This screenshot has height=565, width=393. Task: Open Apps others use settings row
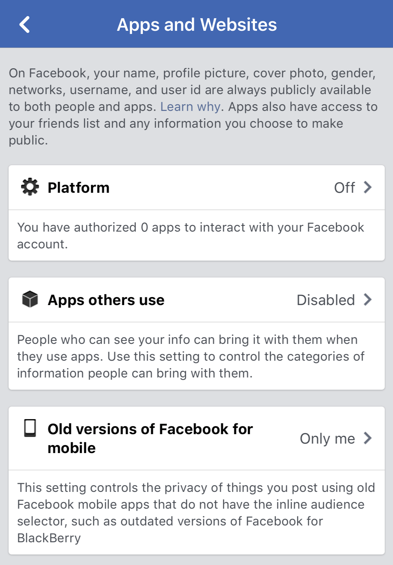[x=197, y=300]
